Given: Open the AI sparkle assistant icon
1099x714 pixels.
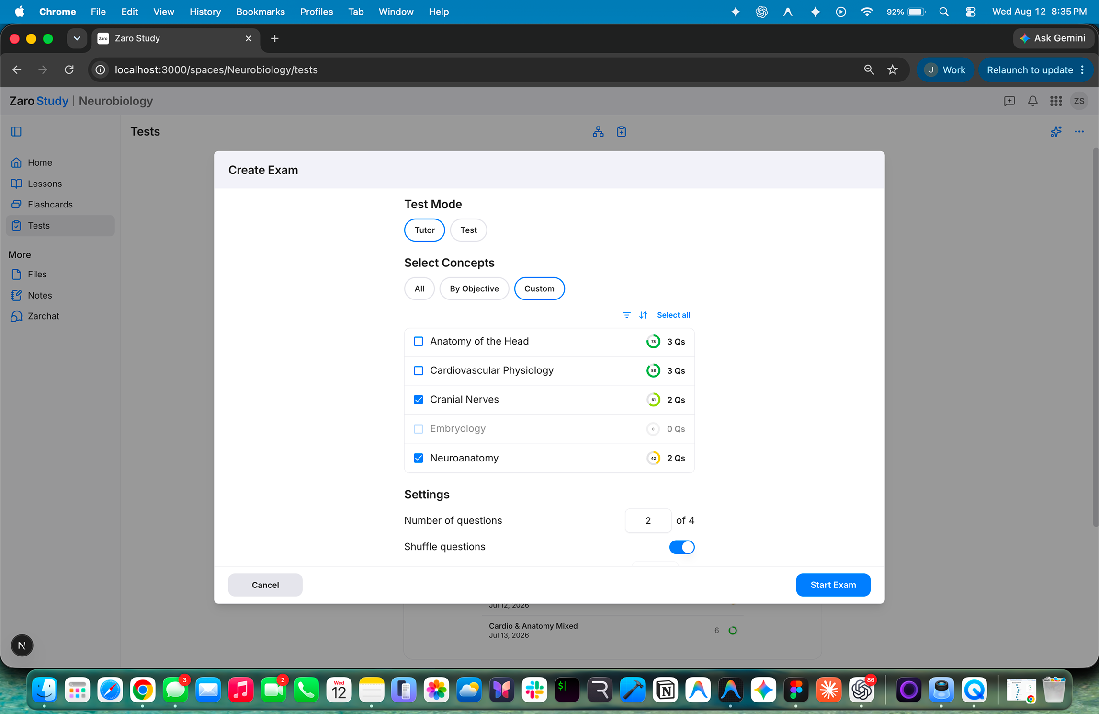Looking at the screenshot, I should pos(1055,131).
